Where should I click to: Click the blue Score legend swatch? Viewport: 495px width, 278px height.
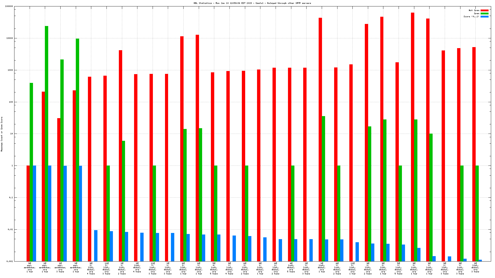(x=484, y=17)
